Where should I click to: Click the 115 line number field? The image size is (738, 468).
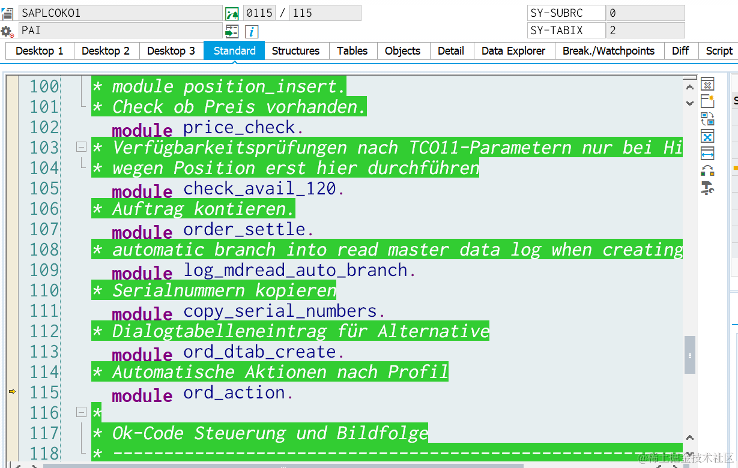point(325,13)
